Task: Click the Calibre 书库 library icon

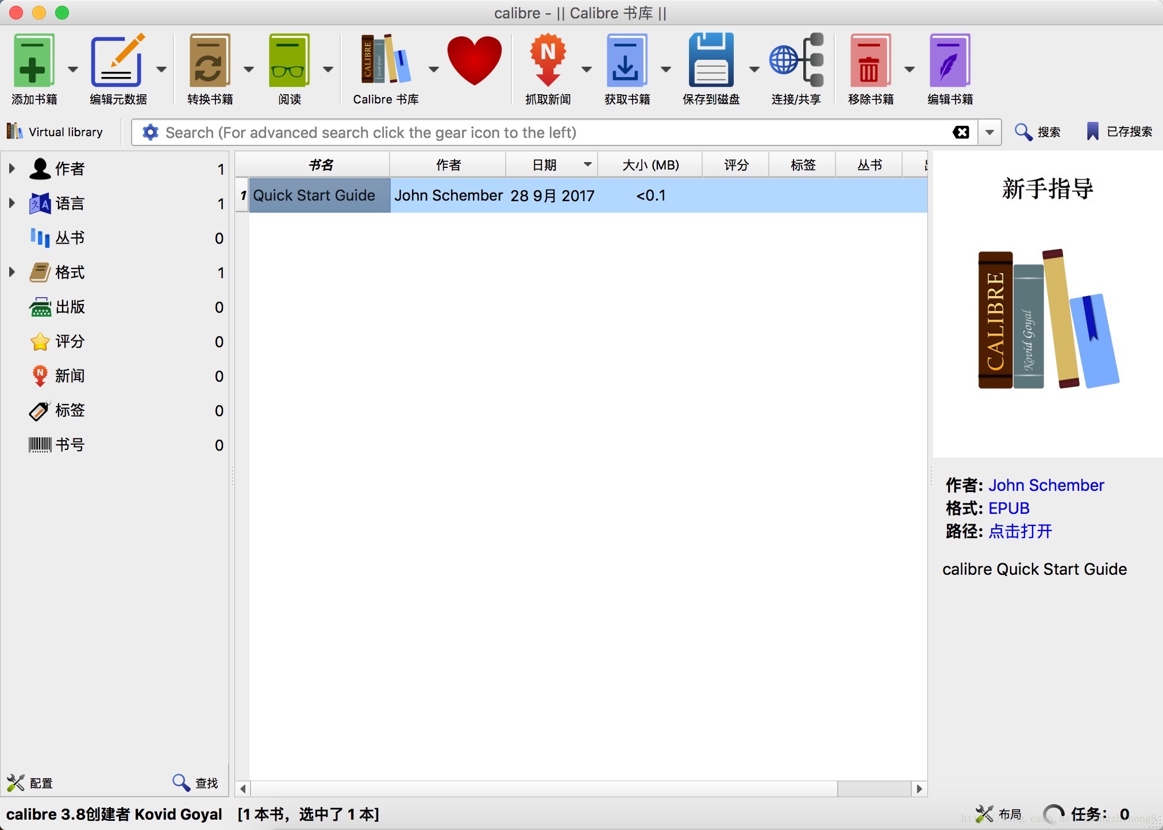Action: pos(386,59)
